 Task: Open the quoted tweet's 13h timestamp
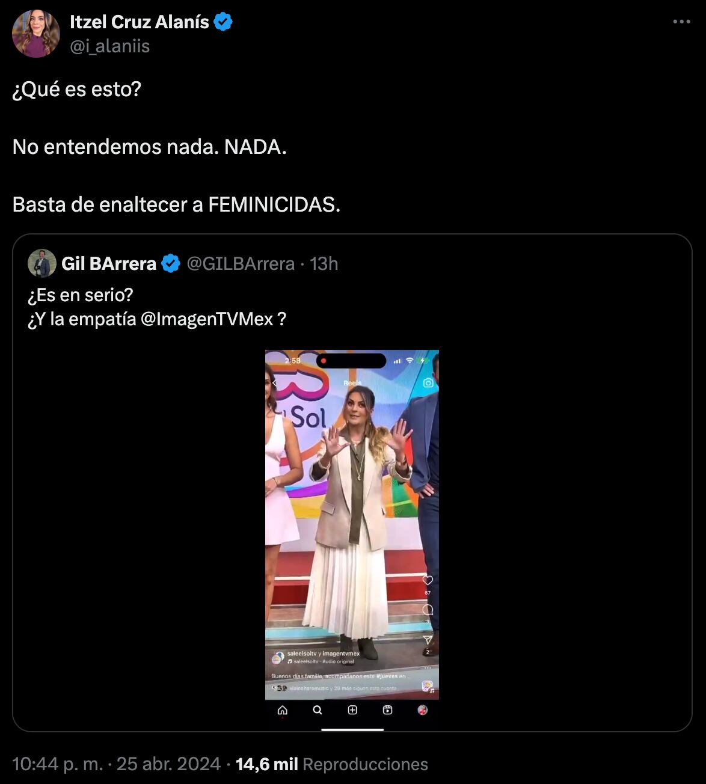[324, 263]
